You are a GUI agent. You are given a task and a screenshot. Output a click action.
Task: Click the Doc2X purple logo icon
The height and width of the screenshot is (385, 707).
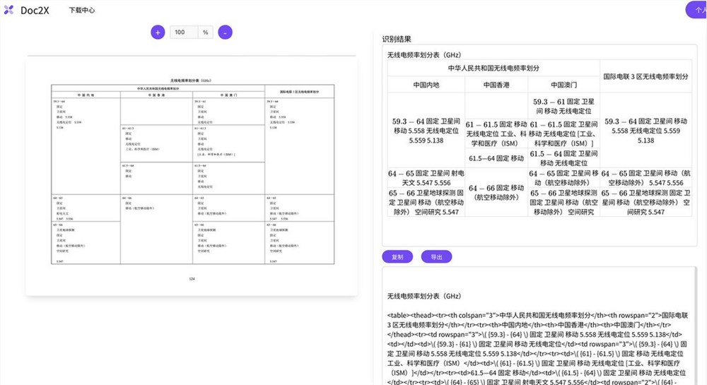(8, 11)
